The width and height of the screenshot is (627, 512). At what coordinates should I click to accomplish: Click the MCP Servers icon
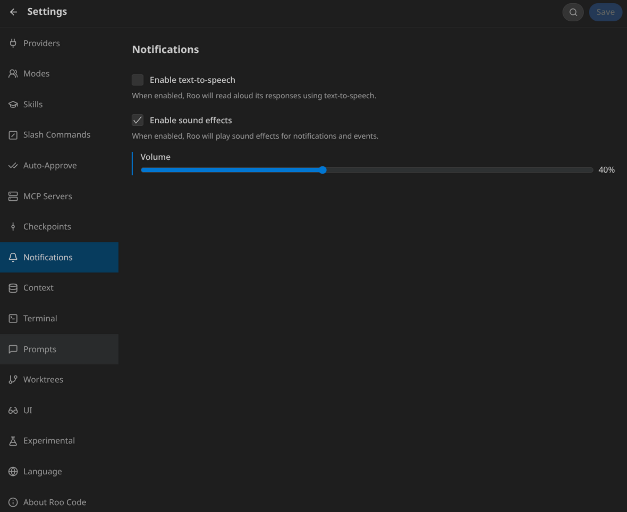coord(13,197)
